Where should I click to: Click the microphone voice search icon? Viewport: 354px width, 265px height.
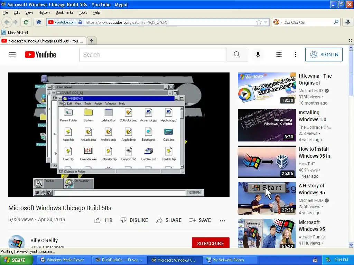click(x=258, y=55)
